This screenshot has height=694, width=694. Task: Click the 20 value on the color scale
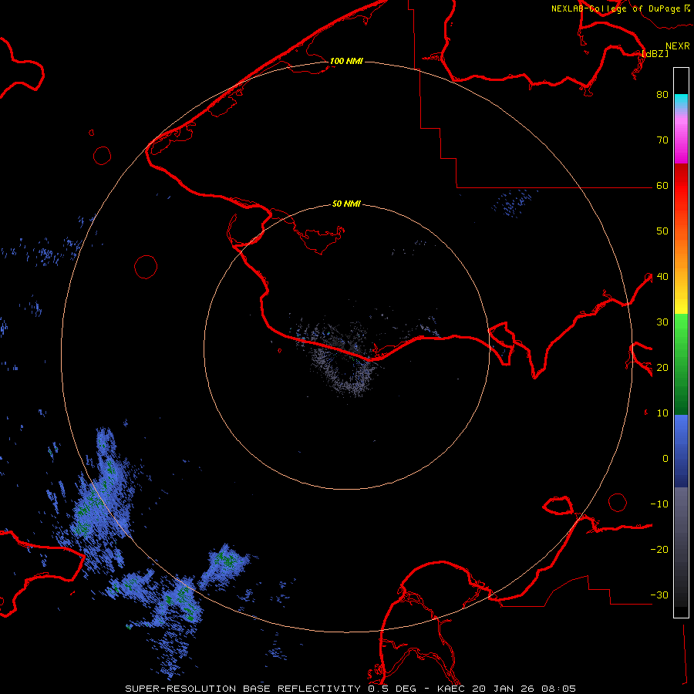tap(662, 368)
